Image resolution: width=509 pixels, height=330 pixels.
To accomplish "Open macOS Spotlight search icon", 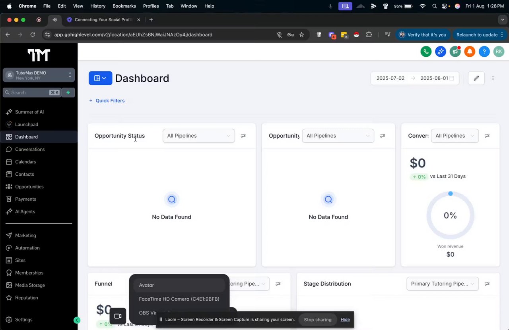I will pos(434,6).
